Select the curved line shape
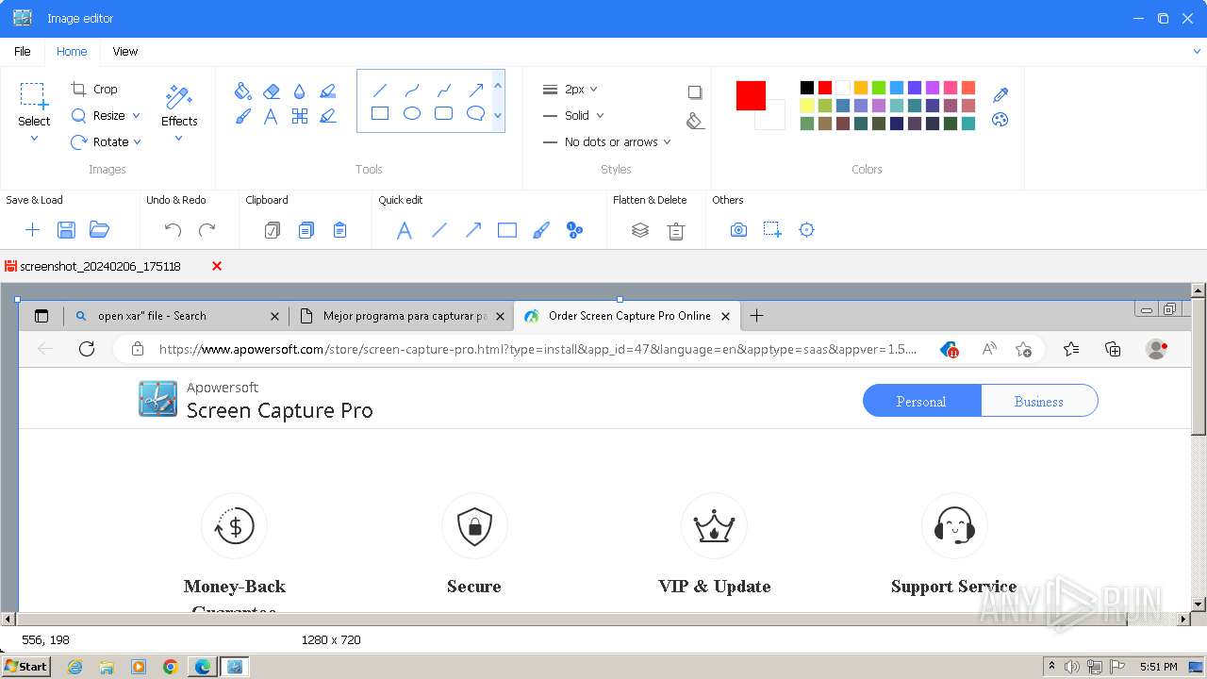Viewport: 1207px width, 679px height. pos(412,91)
